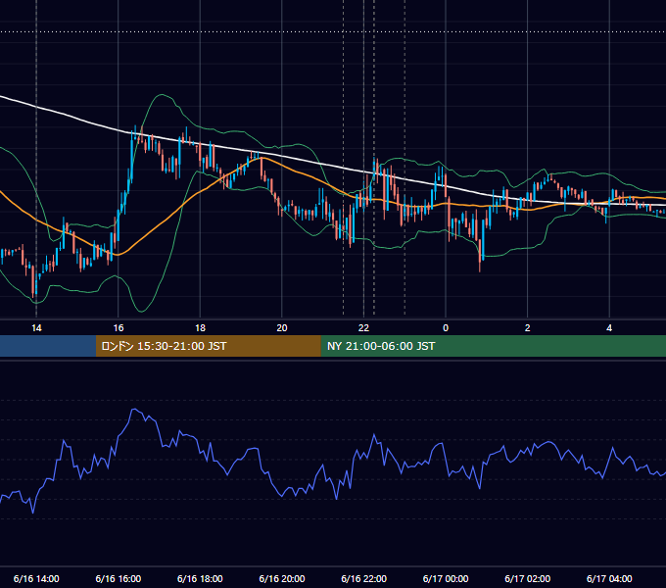Viewport: 666px width, 588px height.
Task: Click the hour label 22 on price chart axis
Action: pyautogui.click(x=363, y=328)
